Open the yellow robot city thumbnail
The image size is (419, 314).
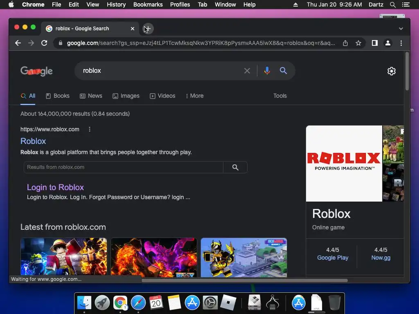point(244,258)
